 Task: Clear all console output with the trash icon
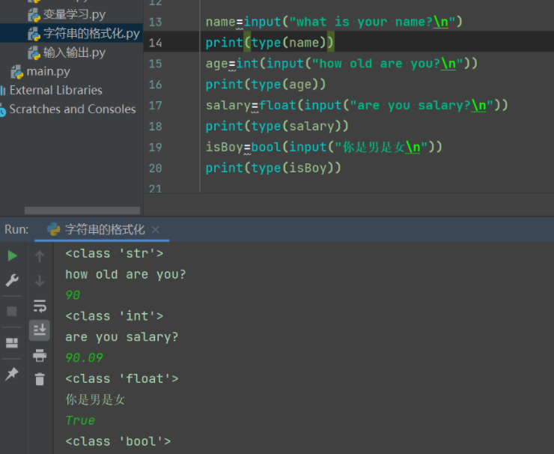point(40,379)
